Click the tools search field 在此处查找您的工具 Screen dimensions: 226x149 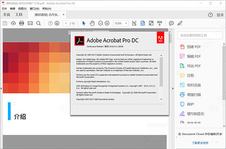point(200,35)
